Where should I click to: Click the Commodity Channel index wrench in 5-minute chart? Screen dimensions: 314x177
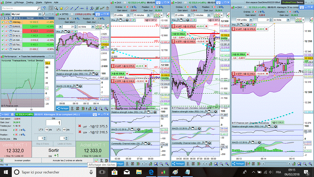(x=203, y=143)
